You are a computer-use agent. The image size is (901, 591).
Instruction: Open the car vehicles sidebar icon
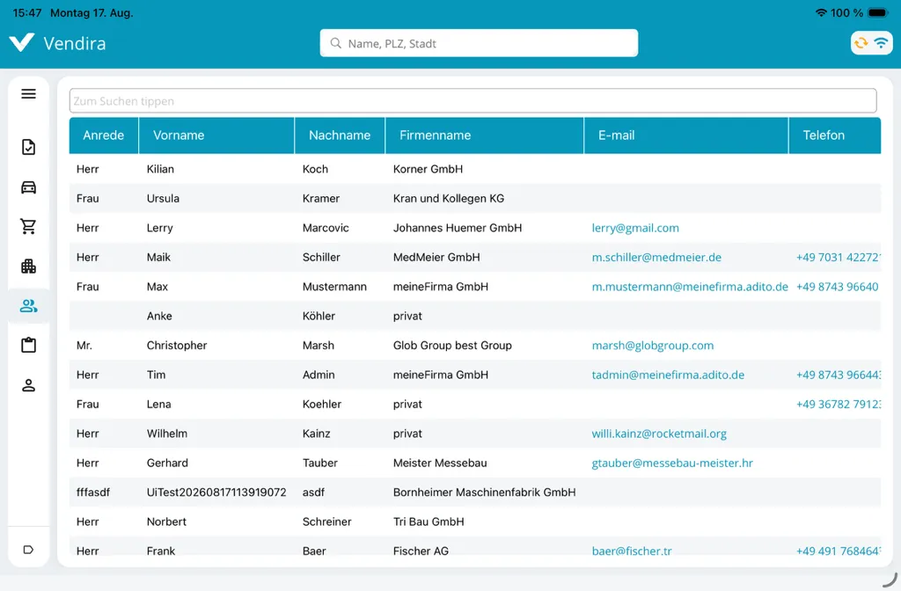28,187
